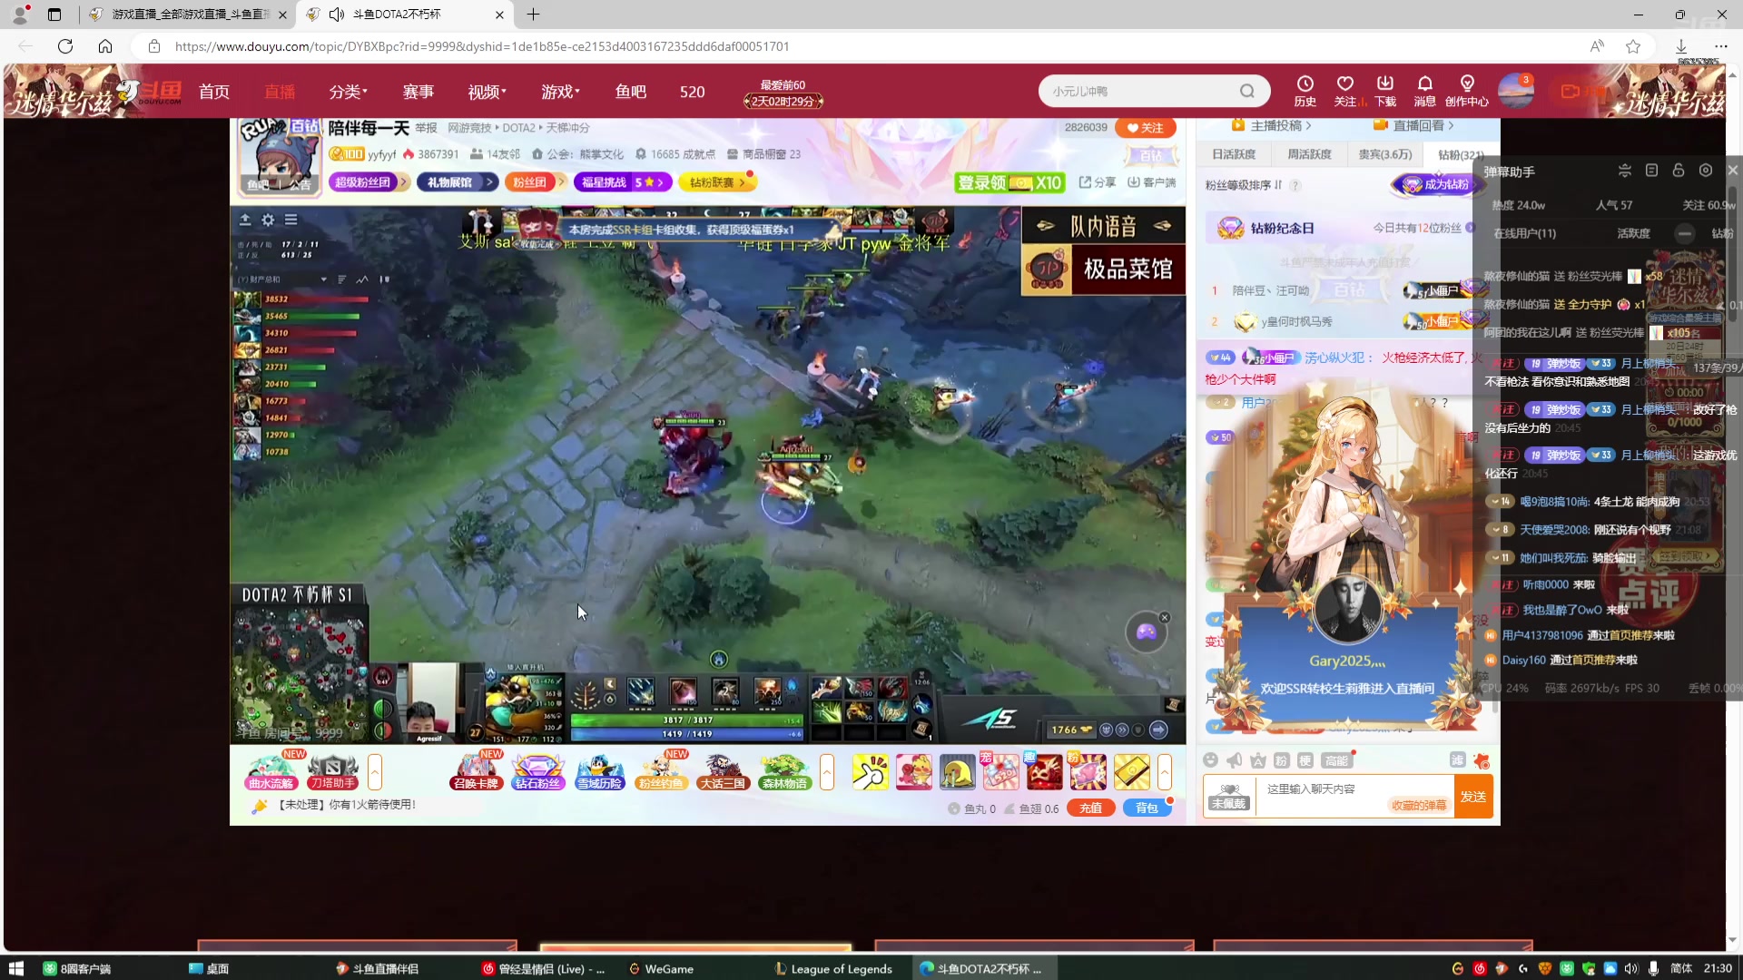Expand the 超级粉丝团 arrow badge

click(x=369, y=182)
